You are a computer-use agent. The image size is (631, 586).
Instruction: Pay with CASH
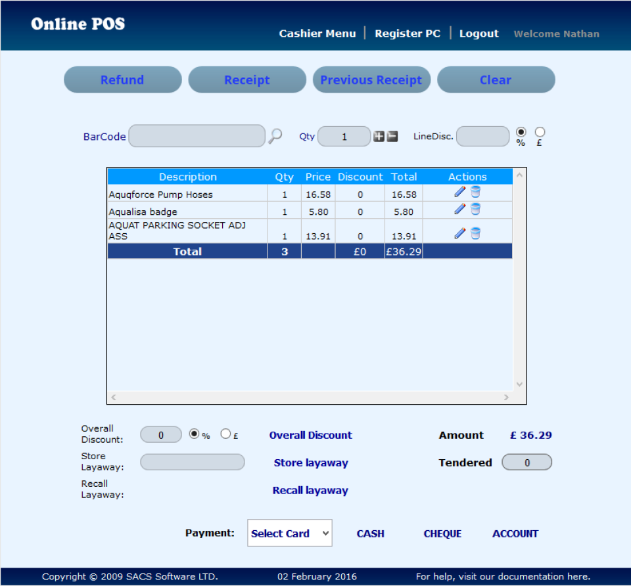[x=370, y=533]
